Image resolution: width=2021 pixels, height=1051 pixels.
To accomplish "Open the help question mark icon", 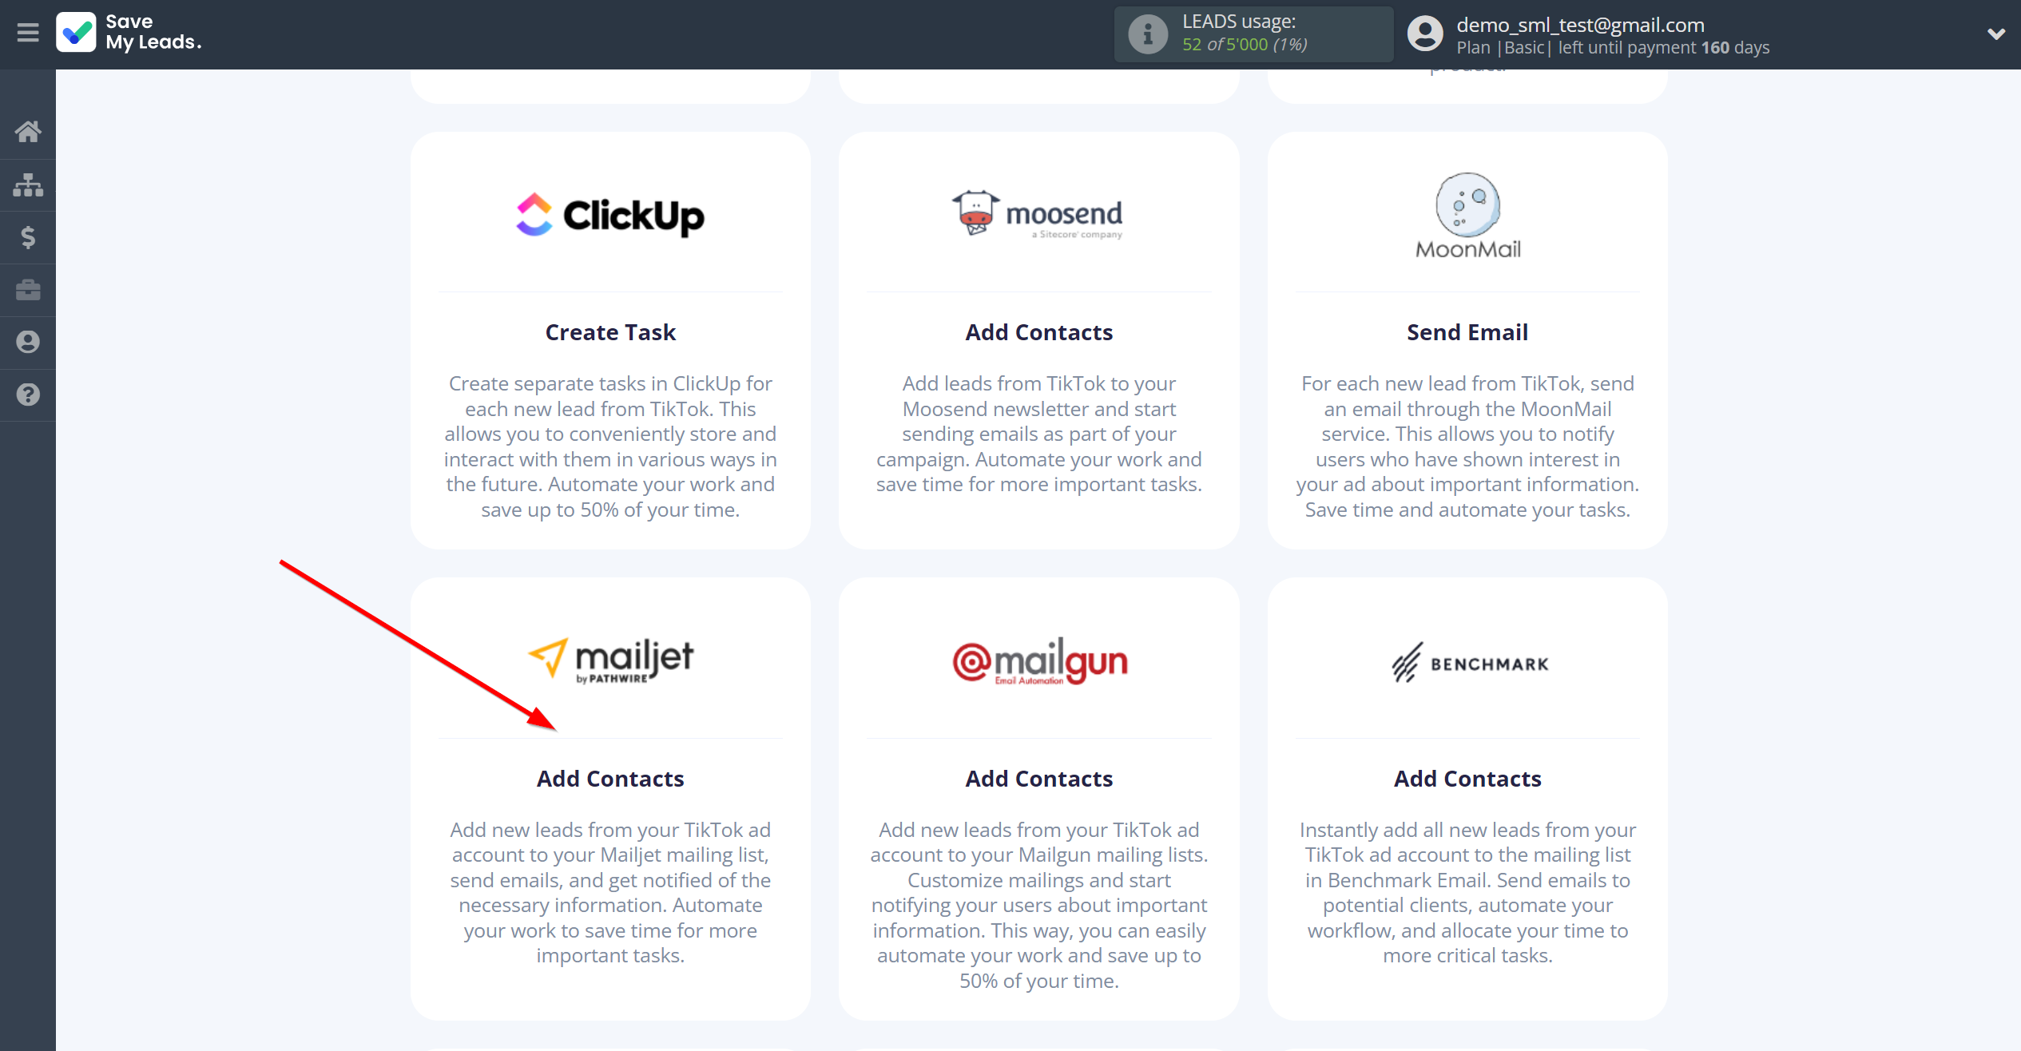I will pos(28,395).
